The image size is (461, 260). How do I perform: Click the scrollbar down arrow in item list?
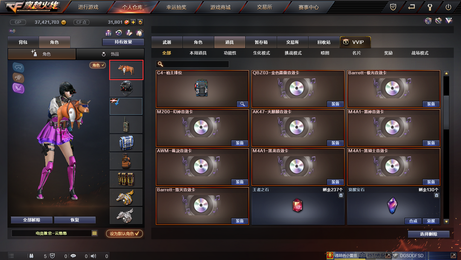446,222
